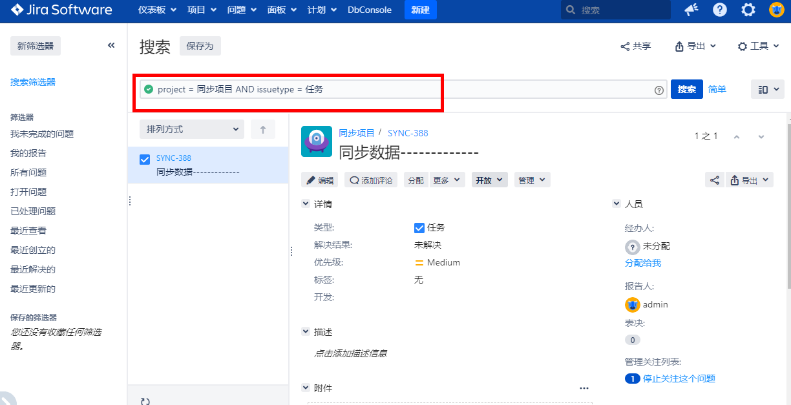Collapse the 详情 details section
Viewport: 791px width, 405px height.
coord(306,204)
